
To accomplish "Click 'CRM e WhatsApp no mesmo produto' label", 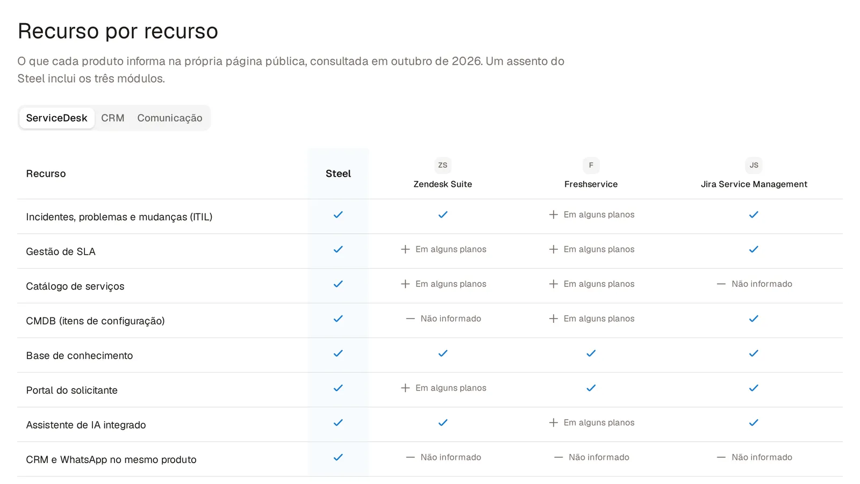I will point(111,460).
